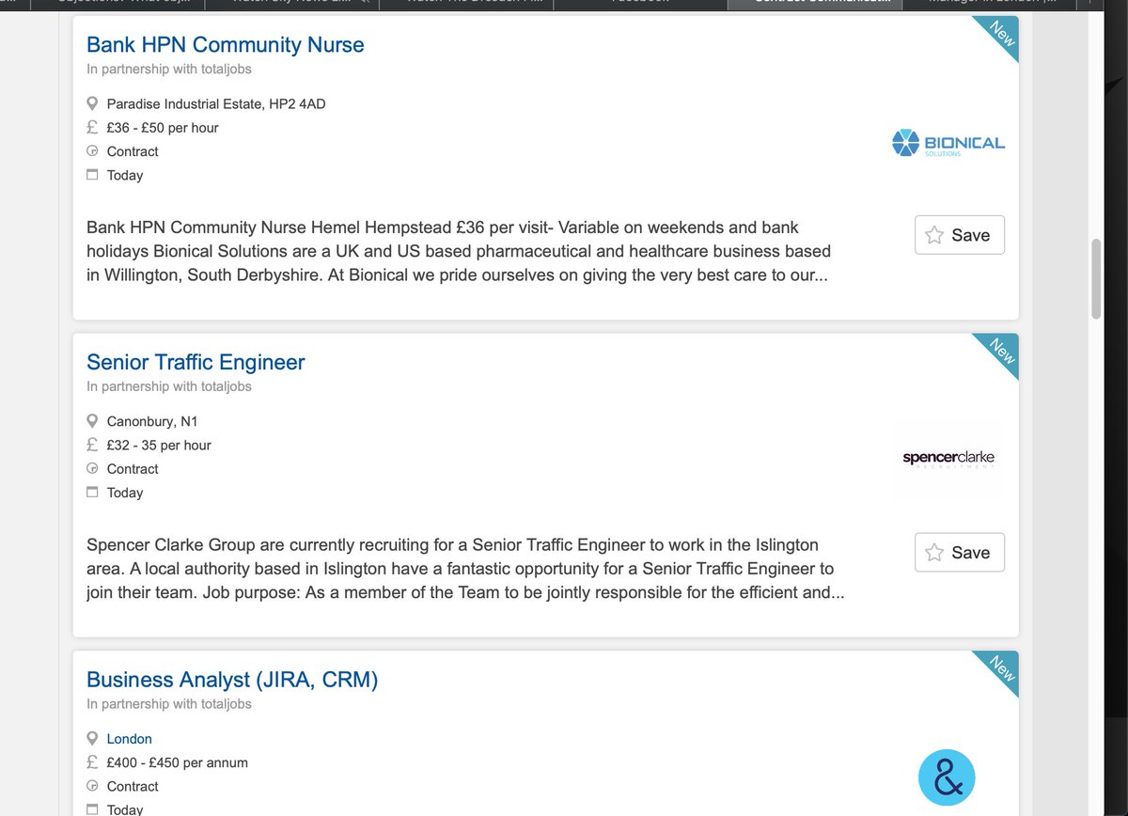The height and width of the screenshot is (816, 1128).
Task: Click calendar icon in Bank HPN Nurse card
Action: [92, 175]
